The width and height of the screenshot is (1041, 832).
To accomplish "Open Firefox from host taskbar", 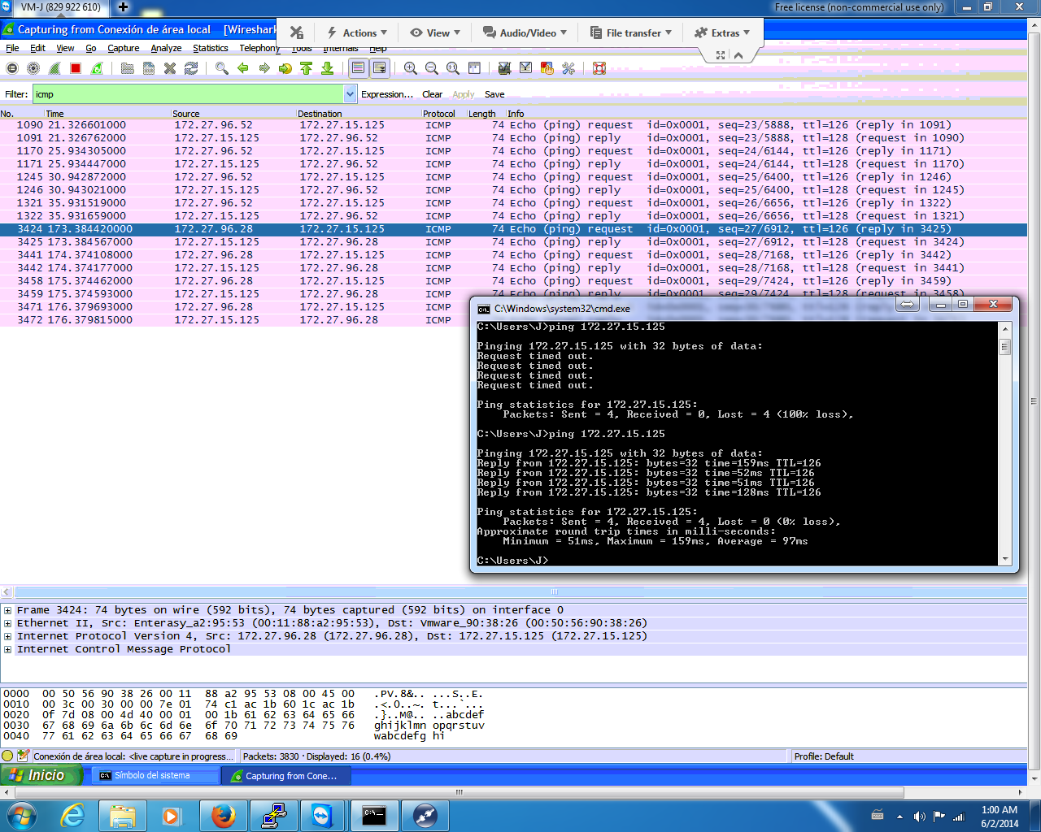I will tap(223, 815).
